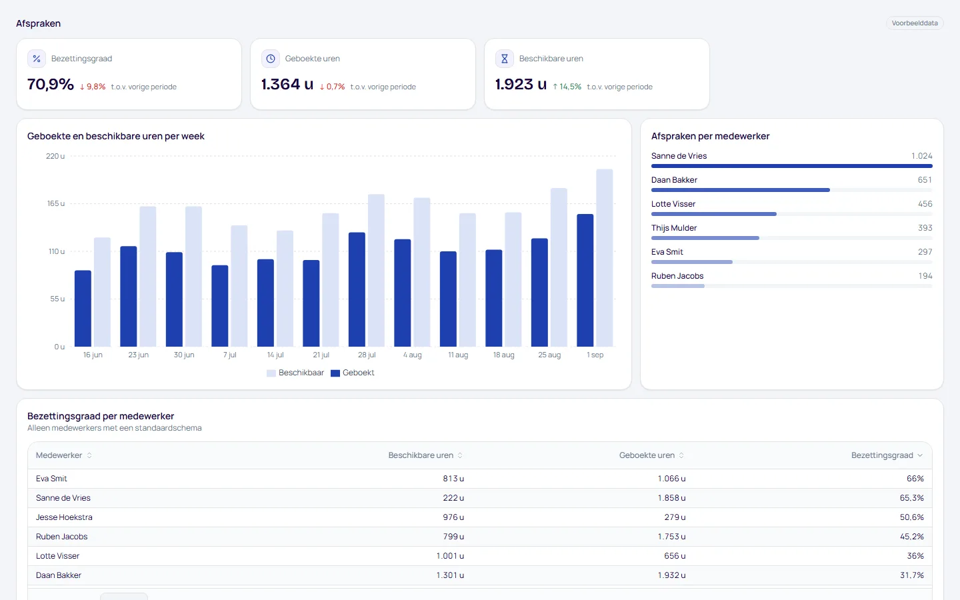Click Ruben Jacobs progress bar
Image resolution: width=960 pixels, height=600 pixels.
coord(792,286)
